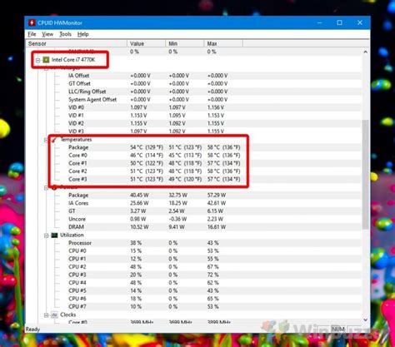Select the Core #3 temperature row
This screenshot has width=395, height=347.
pos(194,179)
